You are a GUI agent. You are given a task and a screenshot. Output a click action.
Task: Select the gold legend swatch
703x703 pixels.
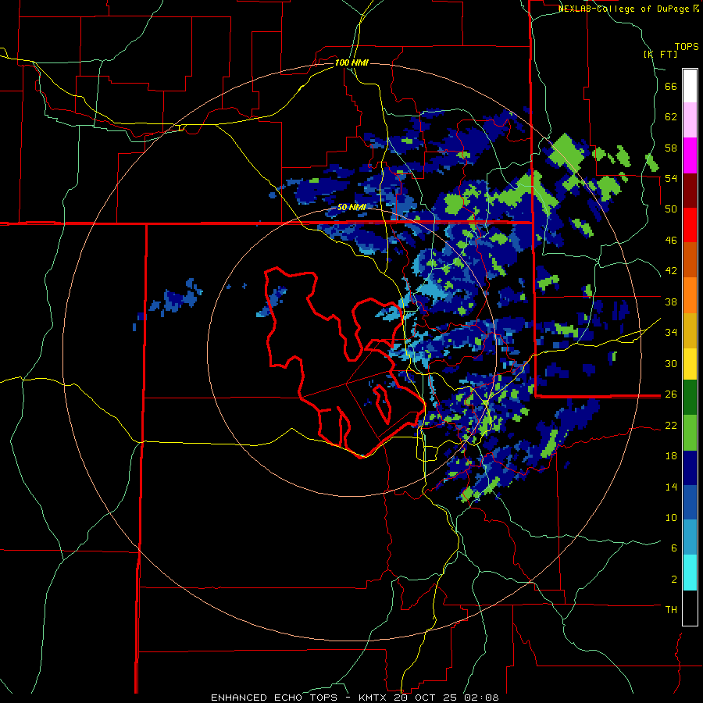(690, 330)
